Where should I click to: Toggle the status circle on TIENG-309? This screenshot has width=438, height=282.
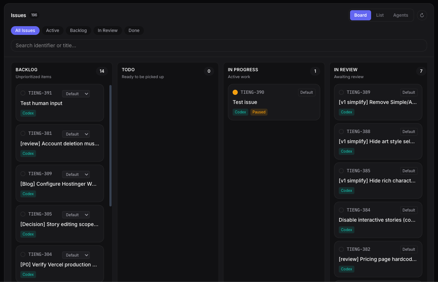click(x=23, y=174)
